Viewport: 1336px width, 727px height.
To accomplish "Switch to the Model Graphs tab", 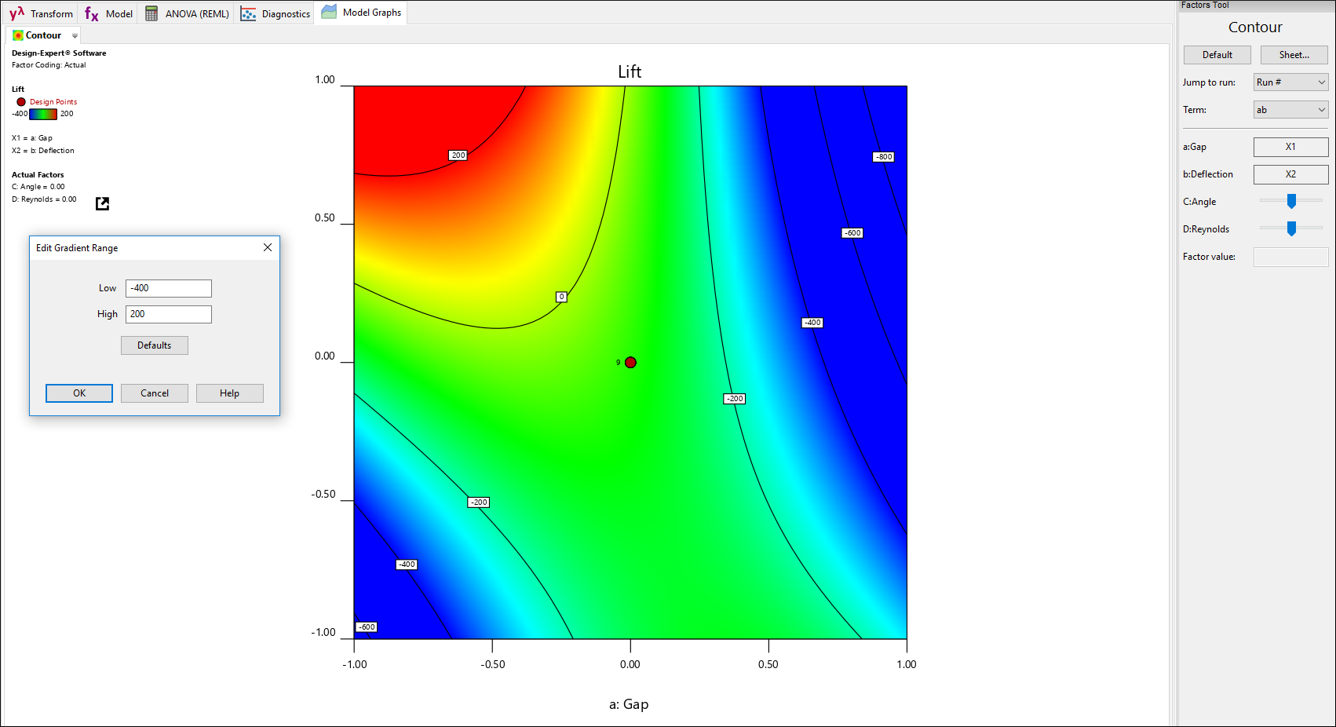I will [x=361, y=12].
